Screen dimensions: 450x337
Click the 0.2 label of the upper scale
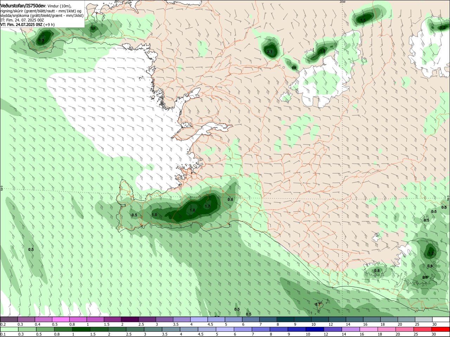click(x=3, y=324)
